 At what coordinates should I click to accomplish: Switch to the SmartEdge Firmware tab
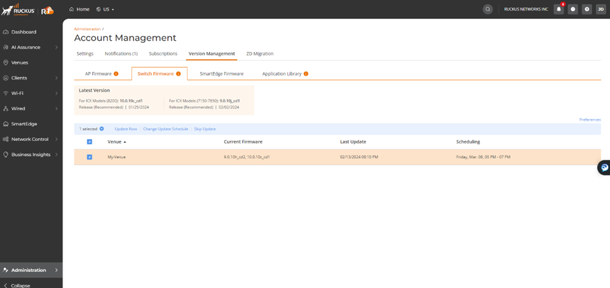(221, 73)
